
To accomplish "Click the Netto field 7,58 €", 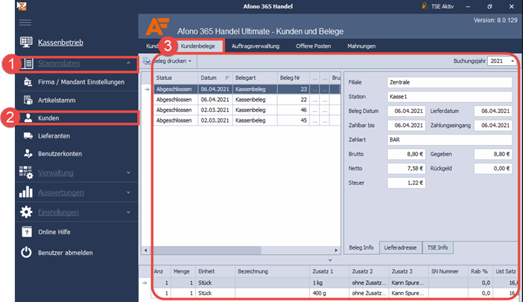I will click(x=406, y=168).
